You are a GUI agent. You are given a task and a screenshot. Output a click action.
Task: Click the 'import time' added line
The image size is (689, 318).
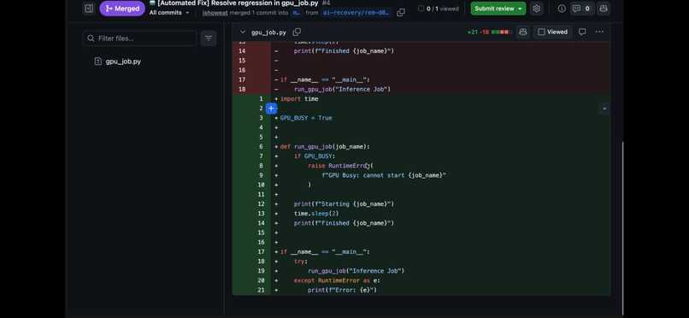[299, 99]
